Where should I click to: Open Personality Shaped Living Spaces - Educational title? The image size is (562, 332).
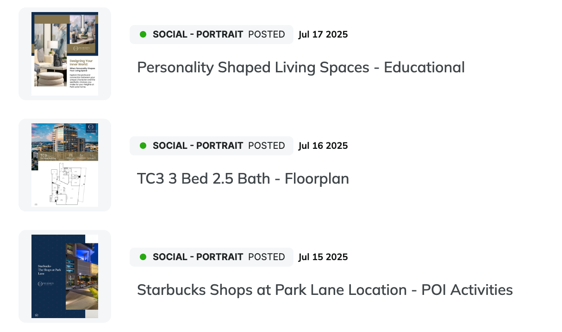coord(301,68)
